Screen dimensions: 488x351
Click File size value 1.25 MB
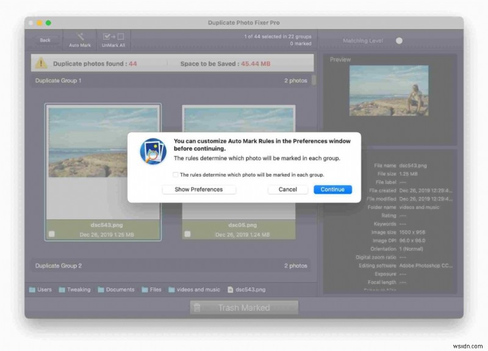tap(408, 174)
